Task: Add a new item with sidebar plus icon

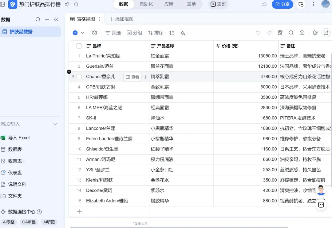Action: pos(47,19)
